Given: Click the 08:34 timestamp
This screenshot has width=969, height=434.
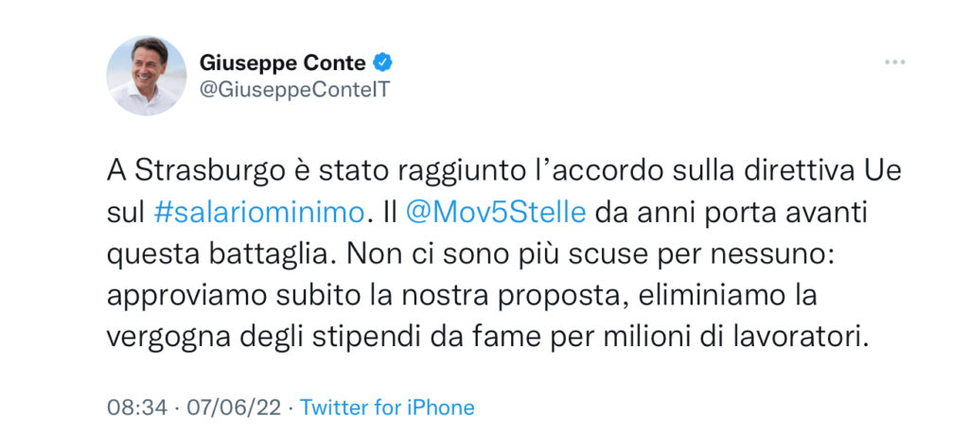Looking at the screenshot, I should click(137, 408).
